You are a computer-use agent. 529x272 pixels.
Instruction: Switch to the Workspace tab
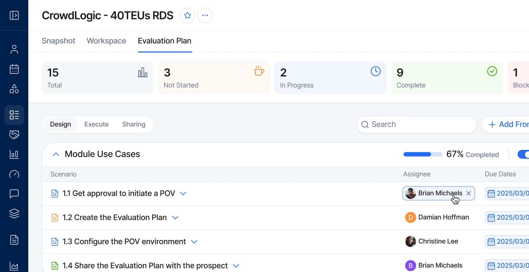106,41
